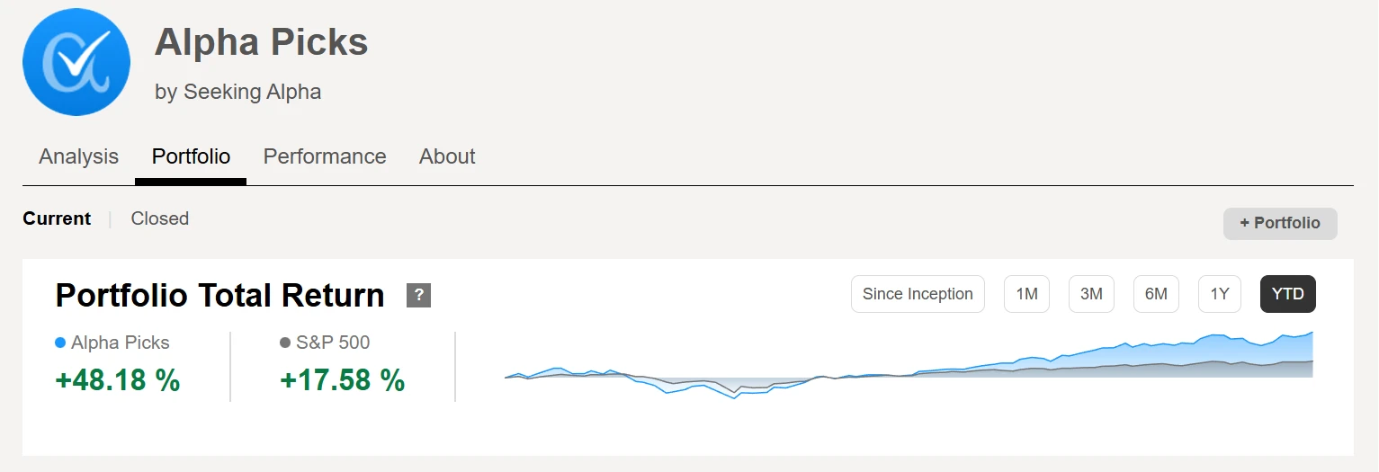The width and height of the screenshot is (1379, 472).
Task: Pick the 6M chart period
Action: (1156, 294)
